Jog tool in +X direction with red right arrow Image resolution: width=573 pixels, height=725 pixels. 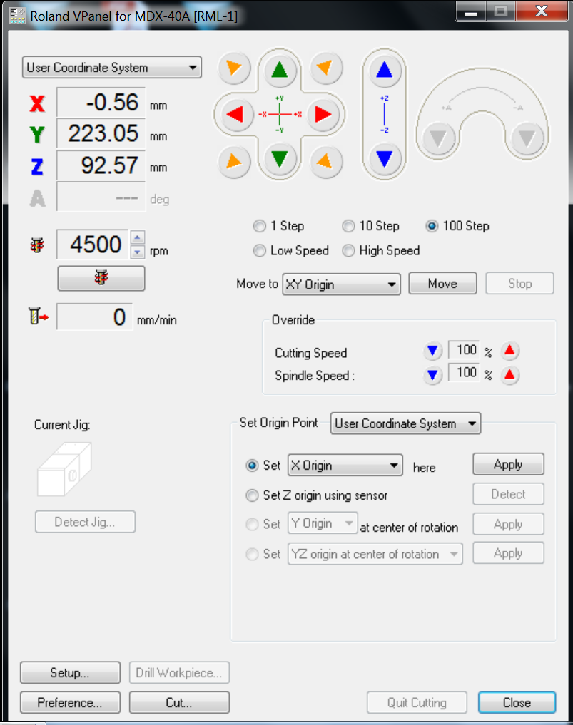coord(323,114)
